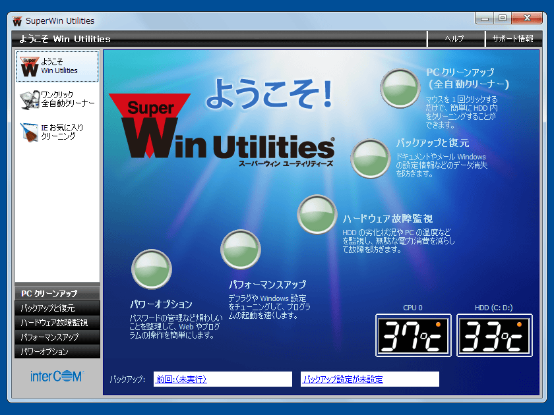Select the バックアップと復元 sidebar tab
Screen dimensions: 554x415
pyautogui.click(x=57, y=308)
